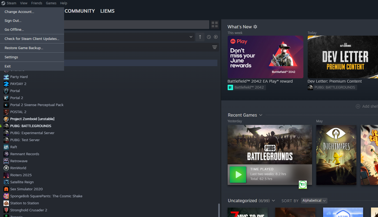Click the Little Nightmares game cover

point(336,155)
